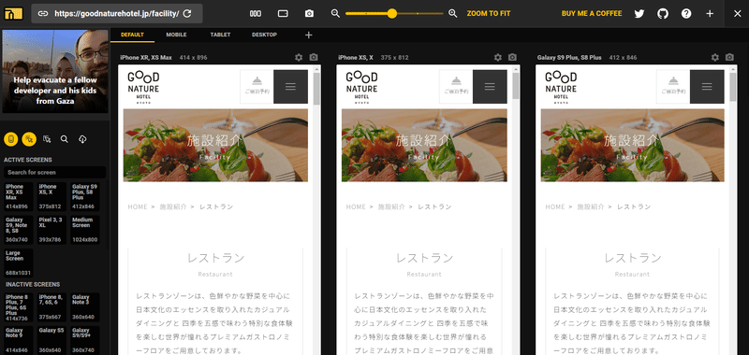This screenshot has height=355, width=749.
Task: Add a new workspace tab with the plus
Action: (309, 35)
